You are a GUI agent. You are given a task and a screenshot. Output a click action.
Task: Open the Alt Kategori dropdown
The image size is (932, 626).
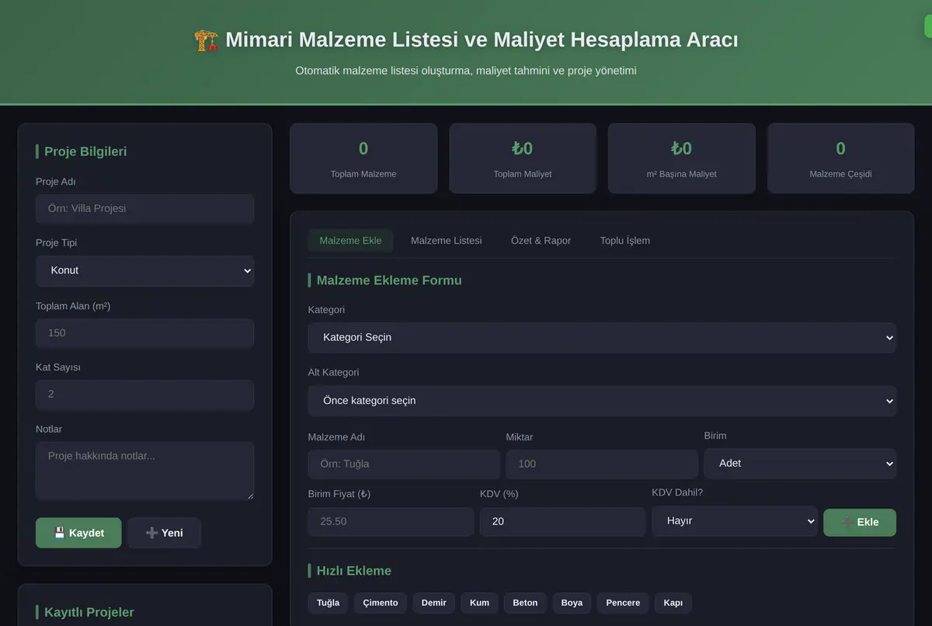pyautogui.click(x=602, y=401)
